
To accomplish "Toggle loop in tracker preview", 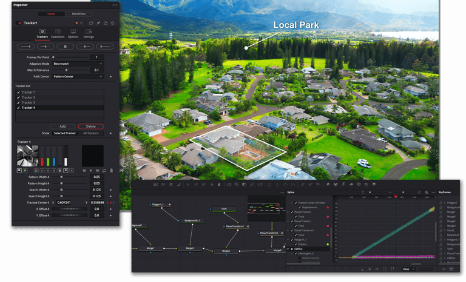I will pos(104,171).
